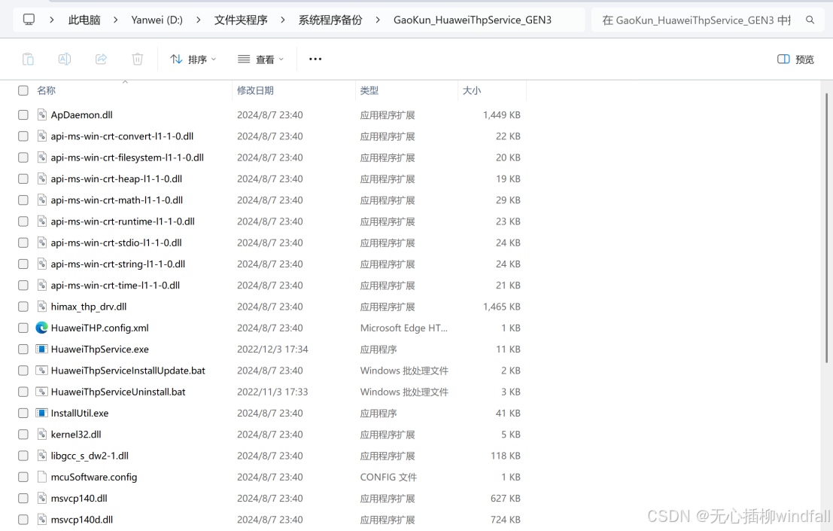The width and height of the screenshot is (833, 531).
Task: Select file name api-ms-win-crt-convert-l1-1-0.dll
Action: click(122, 136)
